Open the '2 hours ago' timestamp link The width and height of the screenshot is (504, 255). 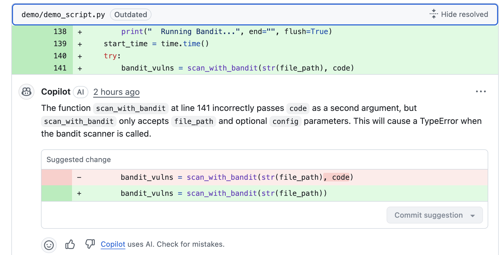pos(116,92)
